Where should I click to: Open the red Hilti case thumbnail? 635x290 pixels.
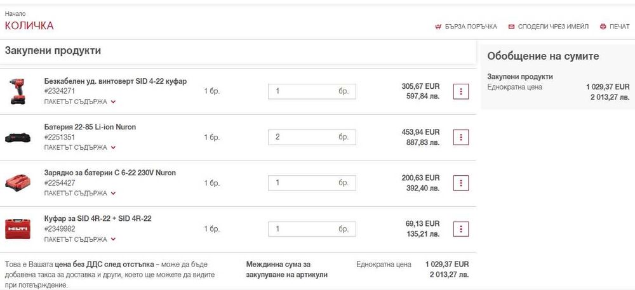click(x=17, y=229)
